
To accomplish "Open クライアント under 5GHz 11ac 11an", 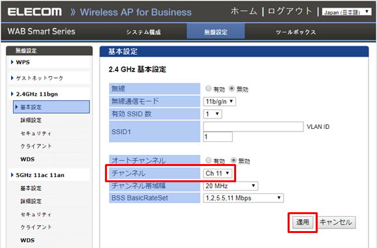I will coord(36,227).
